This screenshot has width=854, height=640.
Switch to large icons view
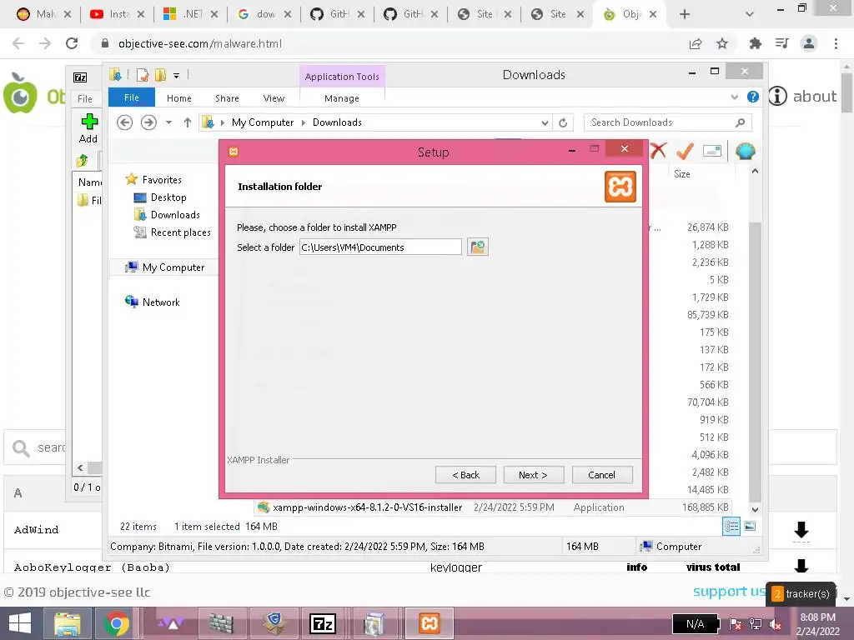coord(750,527)
